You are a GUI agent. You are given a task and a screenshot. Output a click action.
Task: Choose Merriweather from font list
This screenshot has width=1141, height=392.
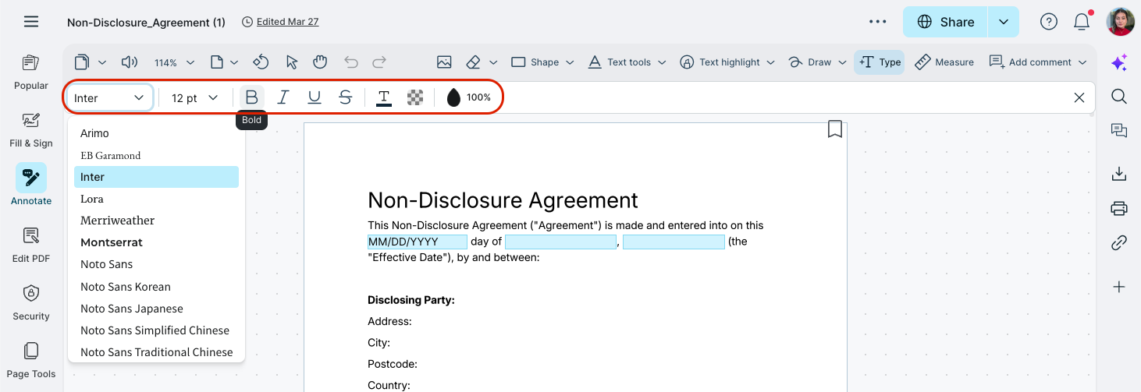(117, 221)
